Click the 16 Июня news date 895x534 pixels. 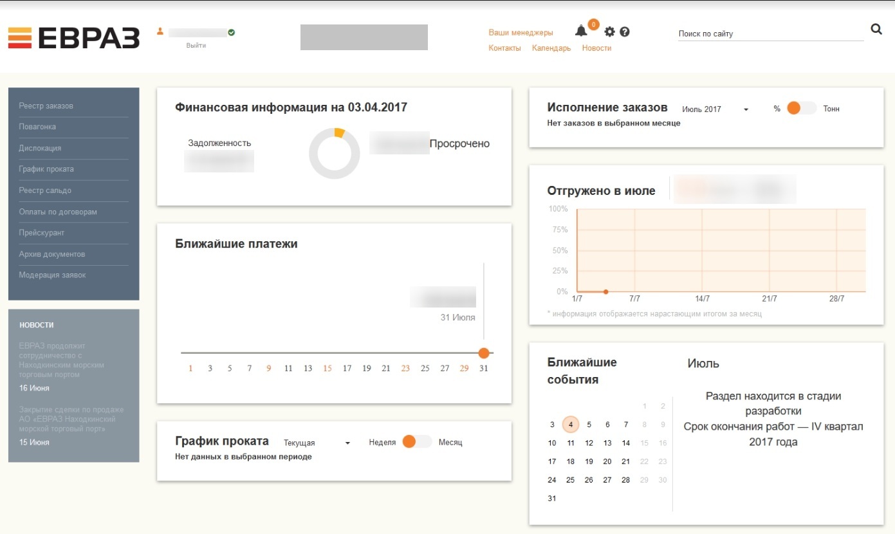pyautogui.click(x=34, y=389)
